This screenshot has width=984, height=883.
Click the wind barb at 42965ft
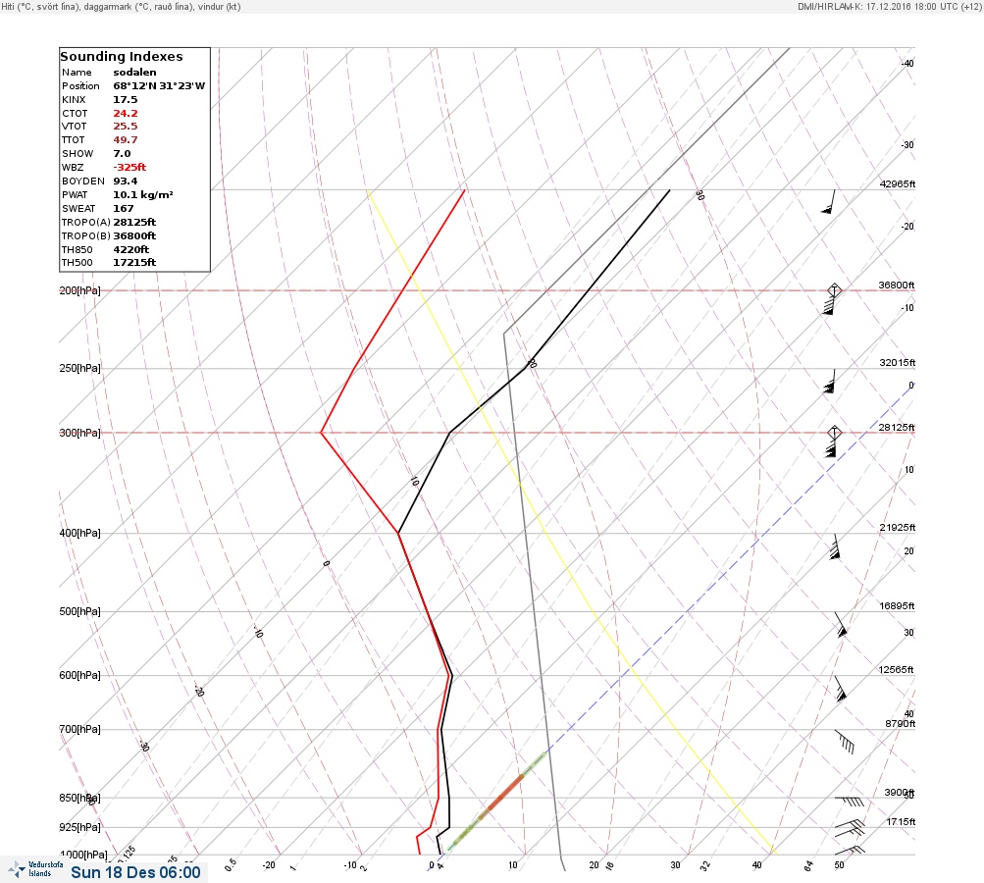[829, 201]
